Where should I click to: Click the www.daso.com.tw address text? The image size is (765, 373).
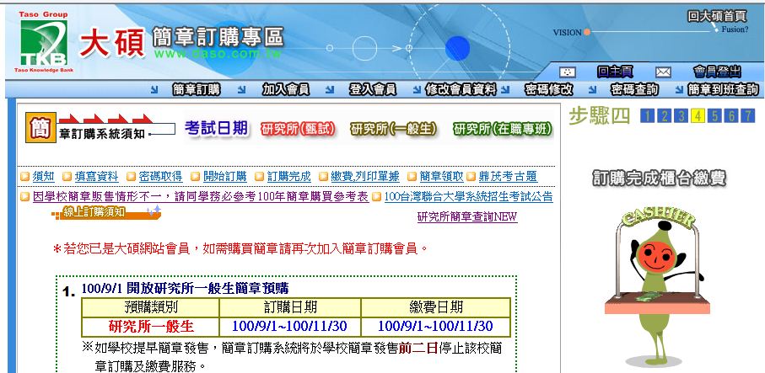point(217,54)
